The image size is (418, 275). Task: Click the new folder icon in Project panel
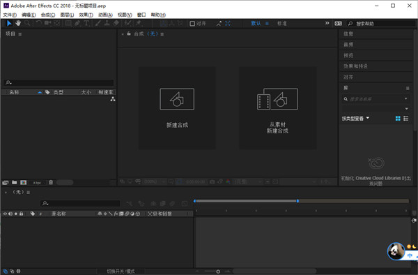tap(15, 182)
